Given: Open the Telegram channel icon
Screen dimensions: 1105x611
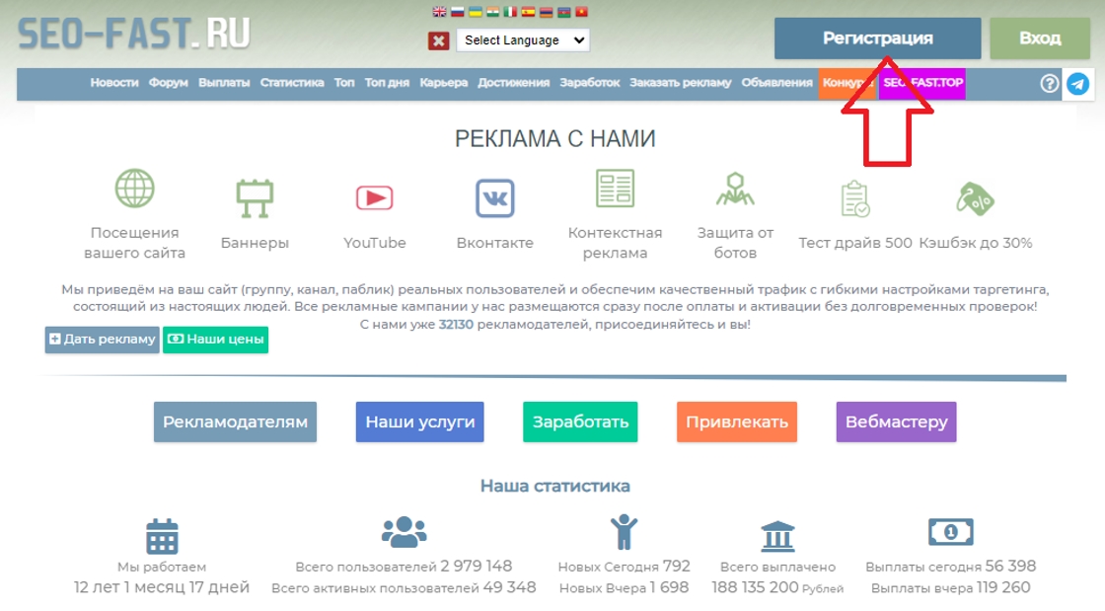Looking at the screenshot, I should click(x=1077, y=84).
